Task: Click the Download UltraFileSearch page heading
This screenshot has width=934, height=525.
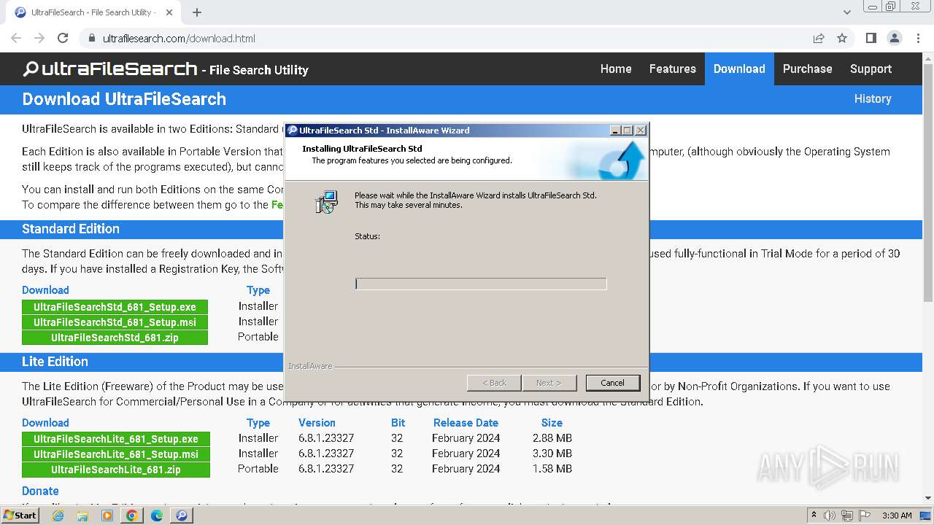Action: [124, 99]
